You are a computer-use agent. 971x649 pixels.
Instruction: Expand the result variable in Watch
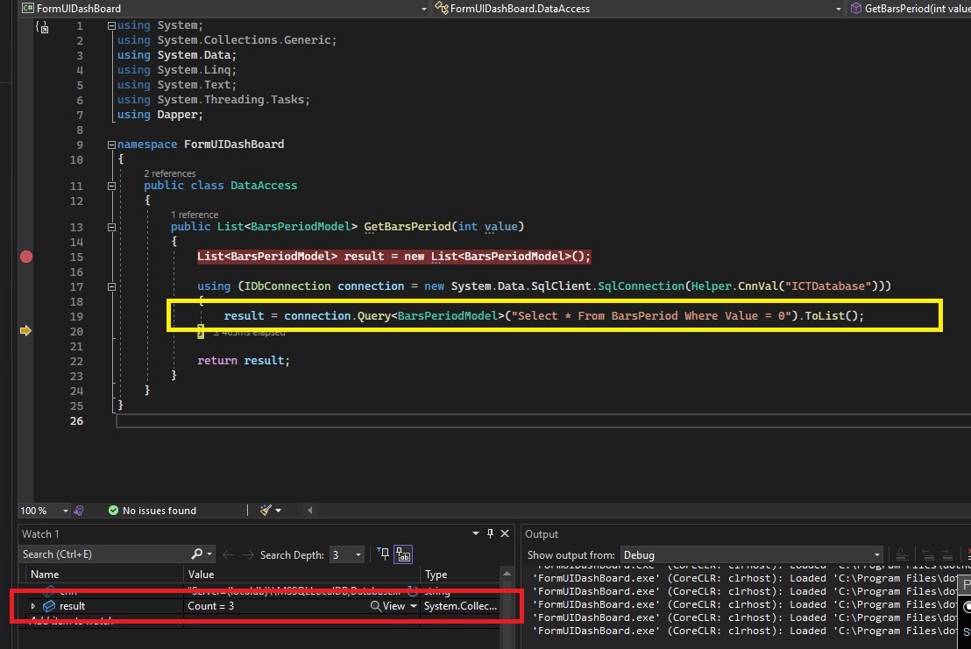33,606
